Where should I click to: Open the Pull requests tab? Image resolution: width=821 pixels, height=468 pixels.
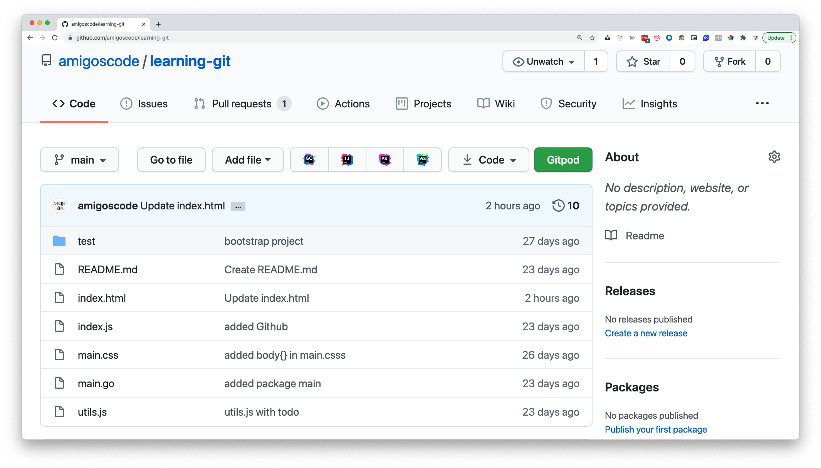click(243, 104)
